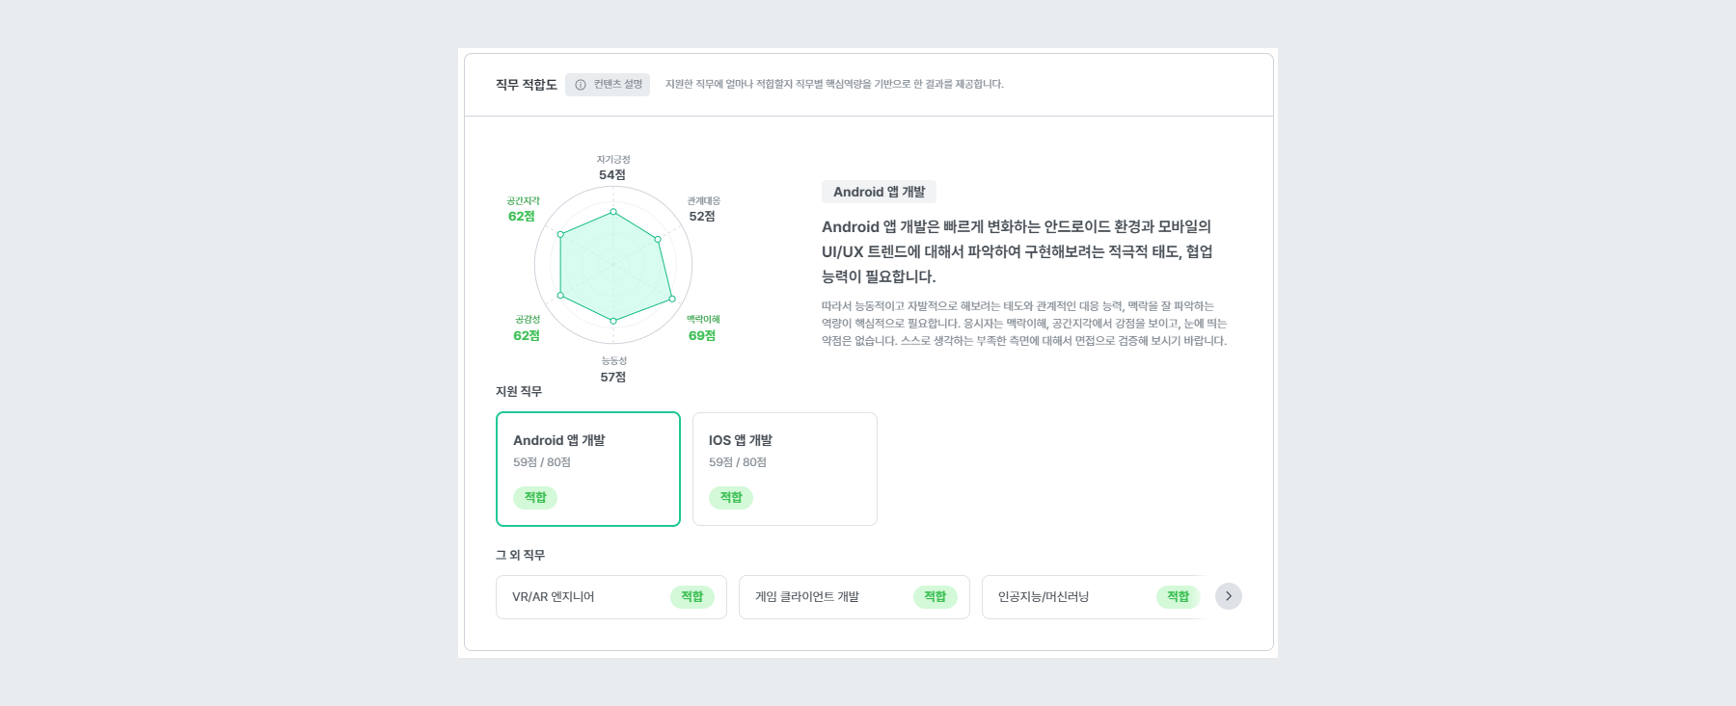Click the 적합 badge on Android 앱 개발 card
The height and width of the screenshot is (706, 1736).
535,497
